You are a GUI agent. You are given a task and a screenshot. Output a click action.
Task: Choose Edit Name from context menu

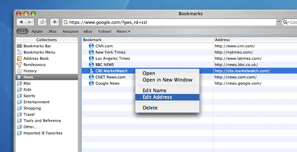point(167,91)
